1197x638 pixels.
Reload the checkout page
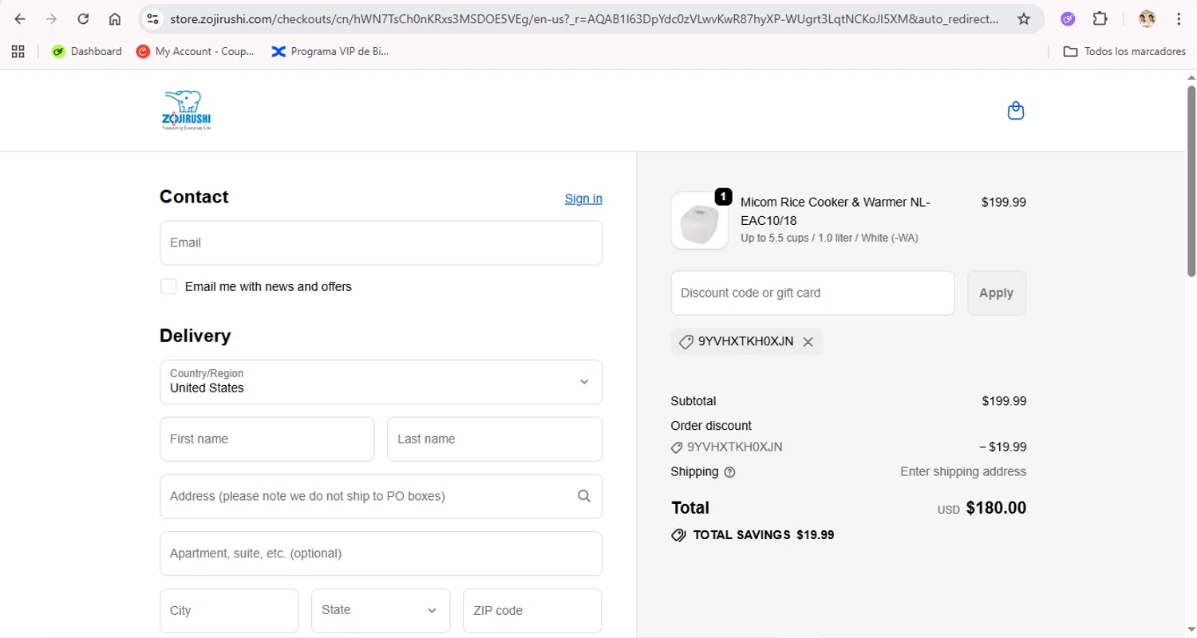coord(83,19)
